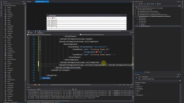184x103 pixels.
Task: Open Package Manager Console tab
Action: [x=47, y=102]
